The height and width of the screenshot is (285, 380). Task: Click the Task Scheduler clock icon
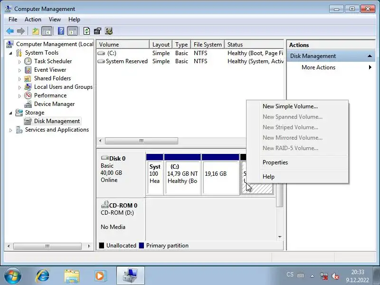28,61
